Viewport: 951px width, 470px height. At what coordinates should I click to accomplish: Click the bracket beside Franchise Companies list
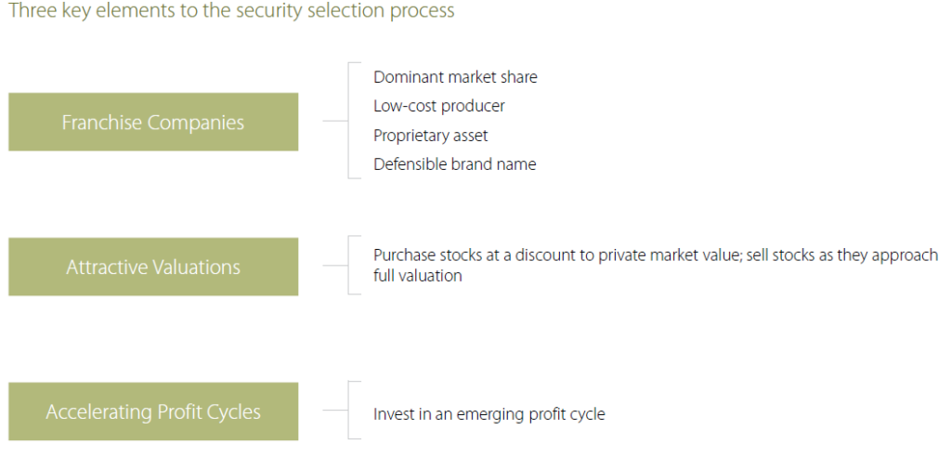(354, 120)
